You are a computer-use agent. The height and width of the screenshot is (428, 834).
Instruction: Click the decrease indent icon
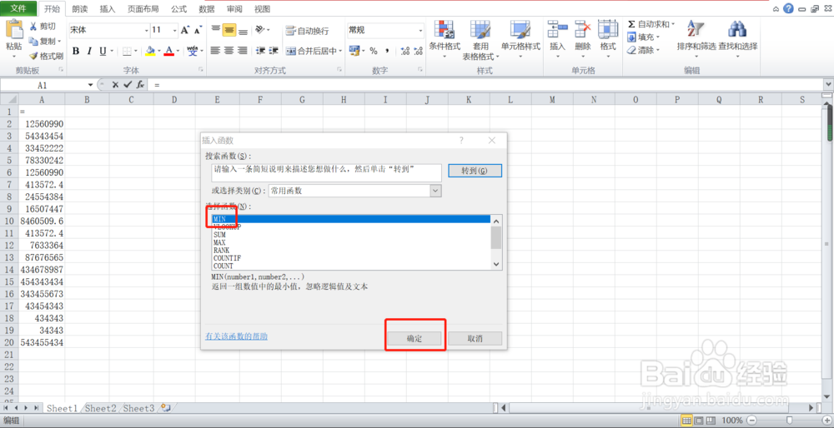[260, 51]
